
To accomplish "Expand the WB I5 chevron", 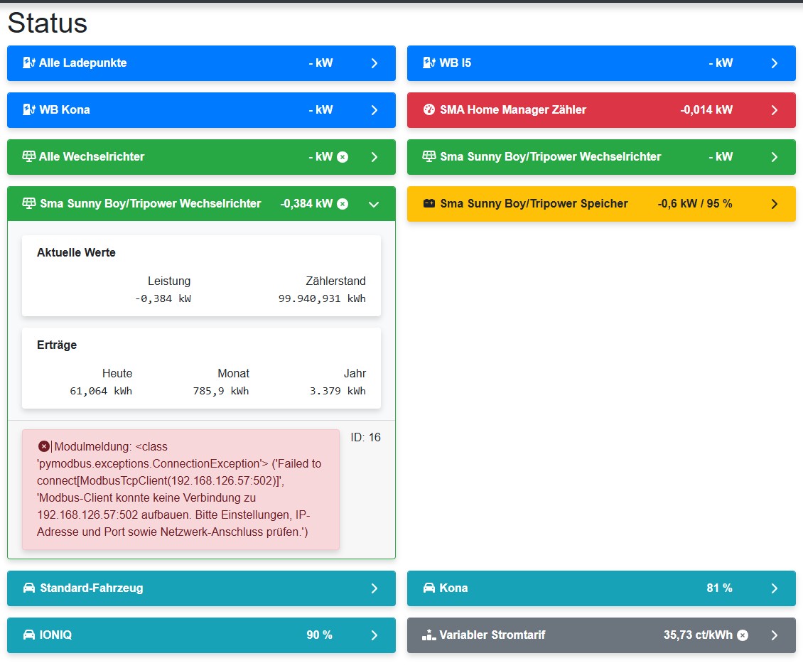I will click(x=775, y=63).
